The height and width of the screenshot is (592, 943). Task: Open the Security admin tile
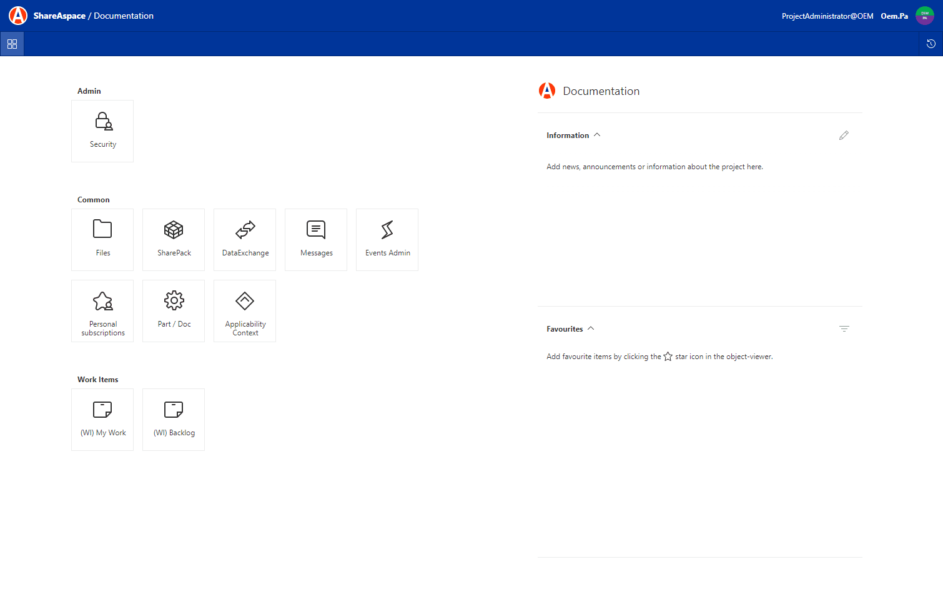point(102,131)
